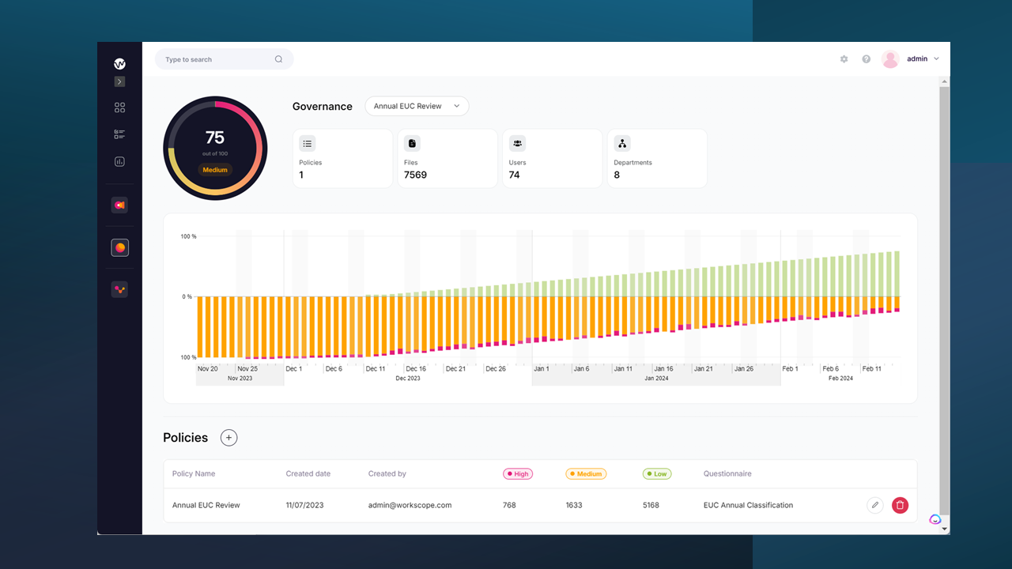Open the settings gear icon
This screenshot has height=569, width=1012.
(844, 58)
